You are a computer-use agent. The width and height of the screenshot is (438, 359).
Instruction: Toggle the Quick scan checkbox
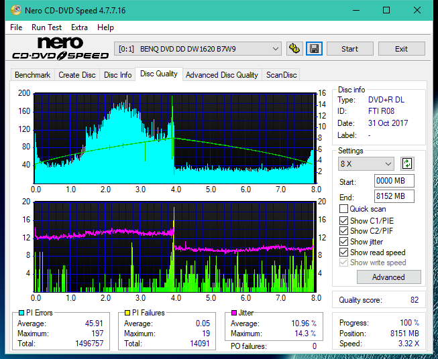click(343, 209)
